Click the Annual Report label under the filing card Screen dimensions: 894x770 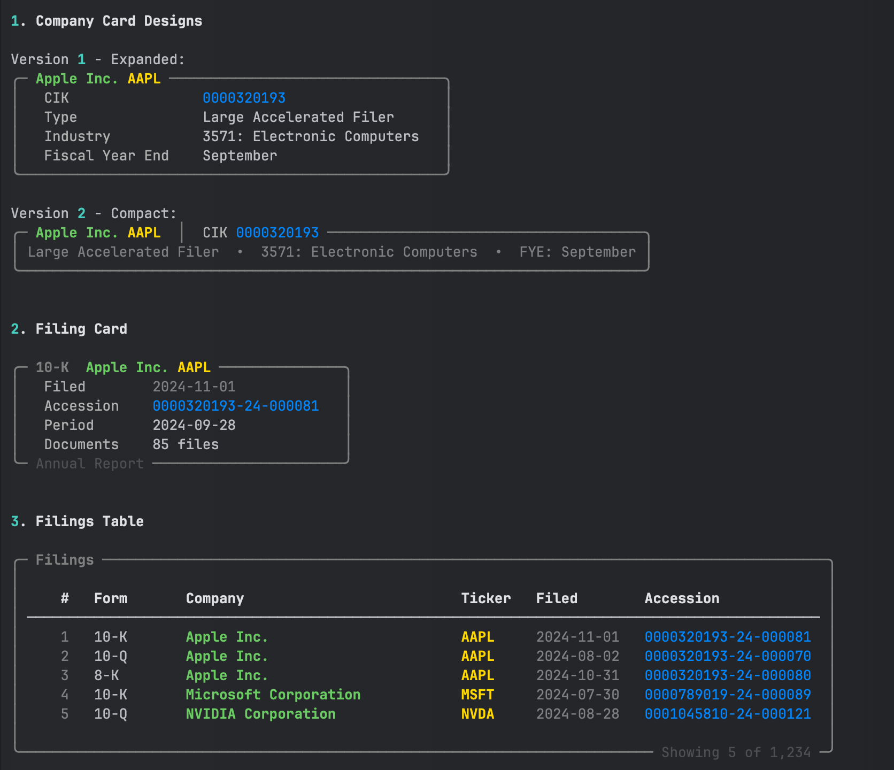point(90,464)
